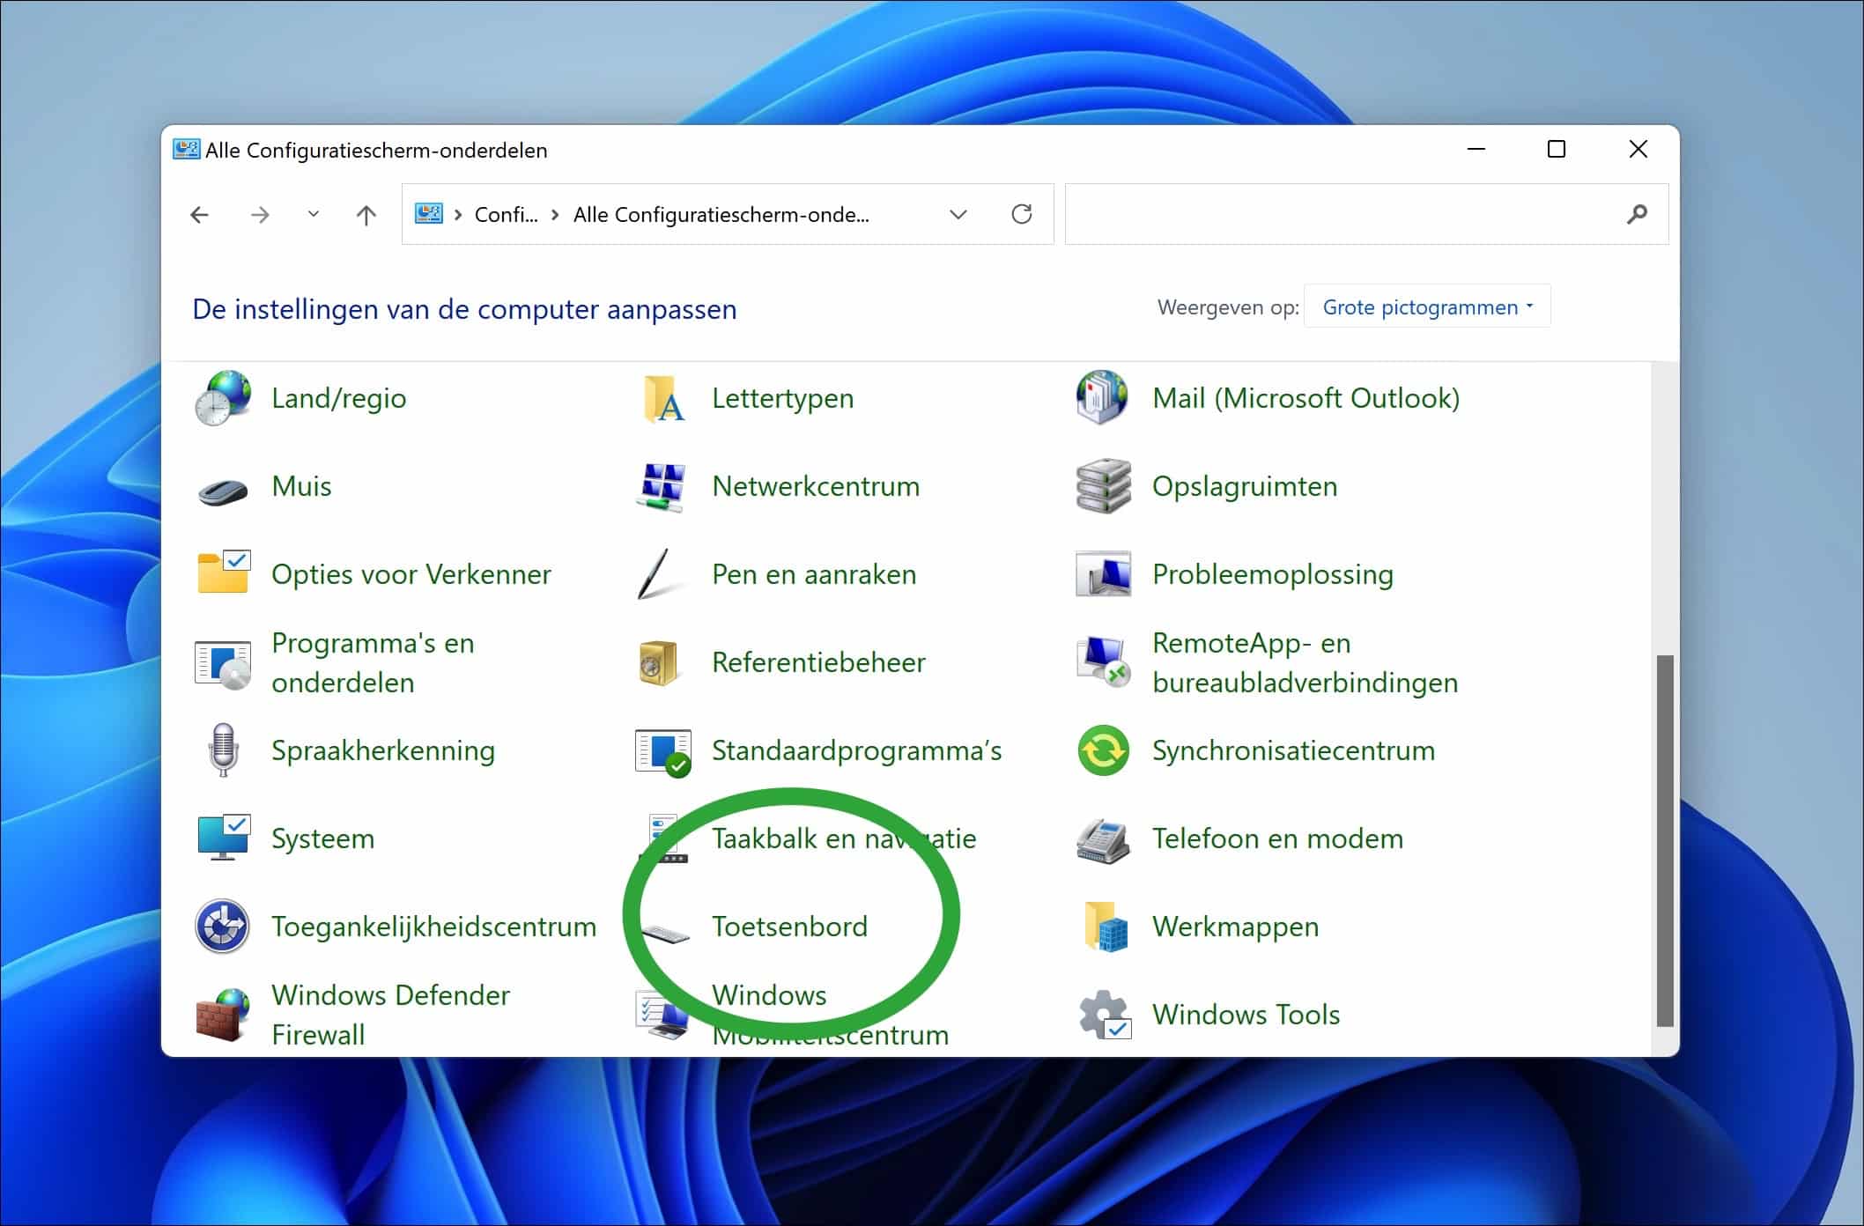1864x1226 pixels.
Task: Open Opslagruimten settings
Action: (1244, 485)
